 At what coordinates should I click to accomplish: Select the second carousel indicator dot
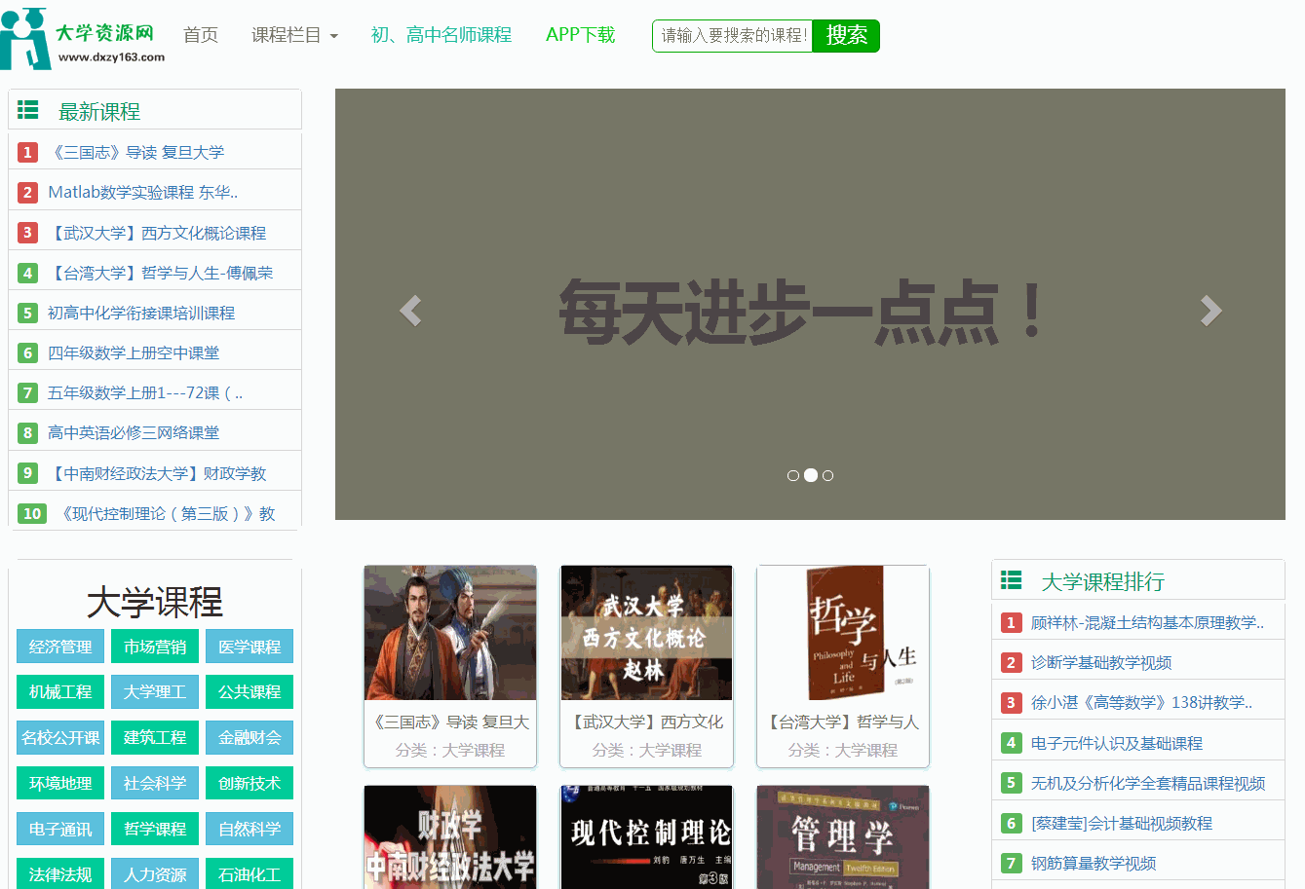click(x=810, y=475)
